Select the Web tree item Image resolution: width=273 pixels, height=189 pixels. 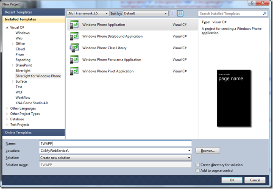point(19,38)
